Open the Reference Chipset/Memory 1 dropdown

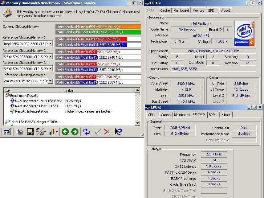click(51, 44)
